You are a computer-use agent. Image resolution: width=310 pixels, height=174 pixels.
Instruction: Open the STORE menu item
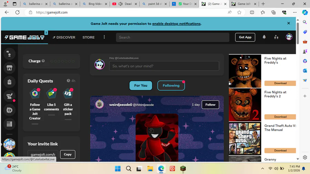point(89,37)
